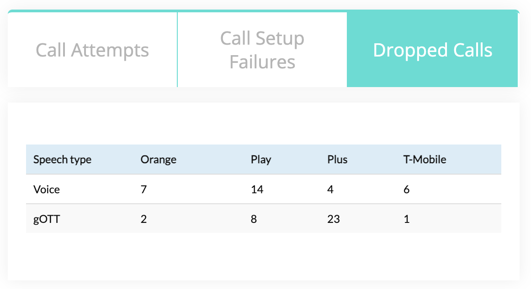Click Plus gOTT value 23
The image size is (531, 289).
click(334, 219)
